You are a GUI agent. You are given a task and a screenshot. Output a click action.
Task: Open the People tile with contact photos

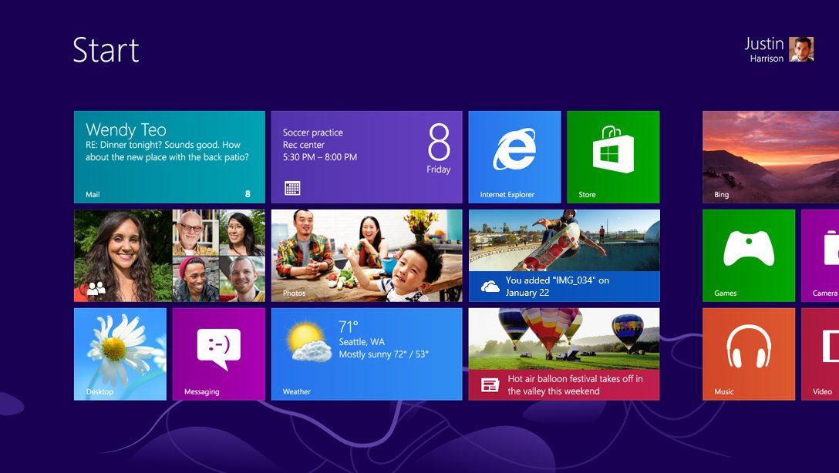click(169, 255)
